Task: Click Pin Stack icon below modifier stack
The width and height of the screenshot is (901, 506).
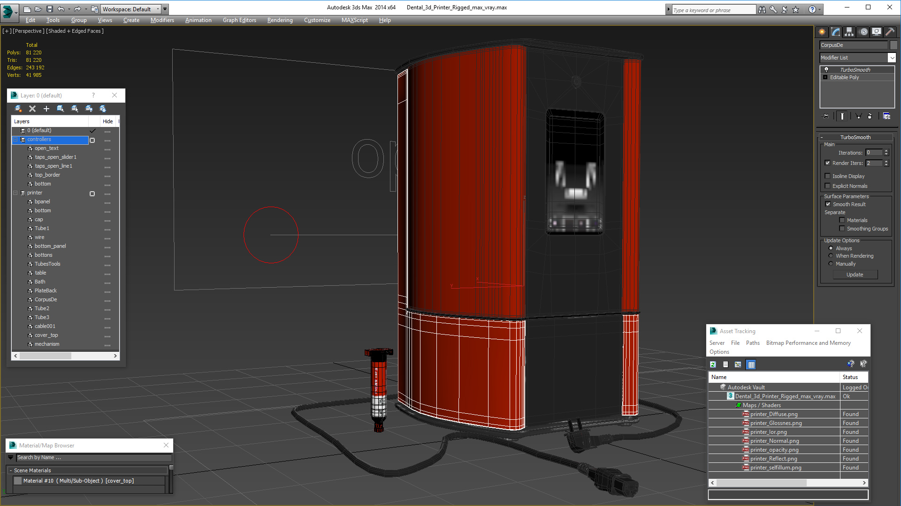Action: tap(826, 116)
